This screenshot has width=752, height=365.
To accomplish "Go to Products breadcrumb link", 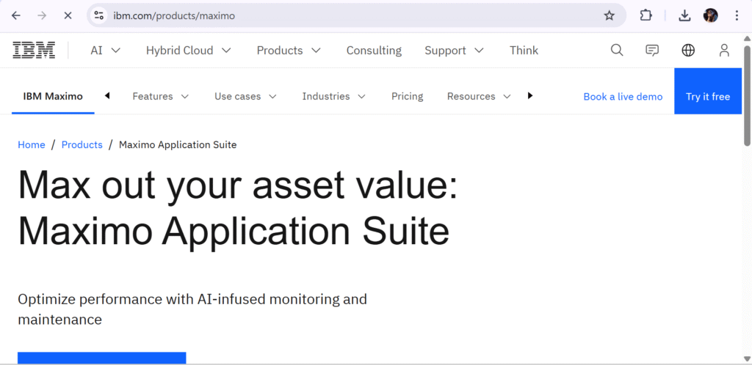I will [x=82, y=144].
